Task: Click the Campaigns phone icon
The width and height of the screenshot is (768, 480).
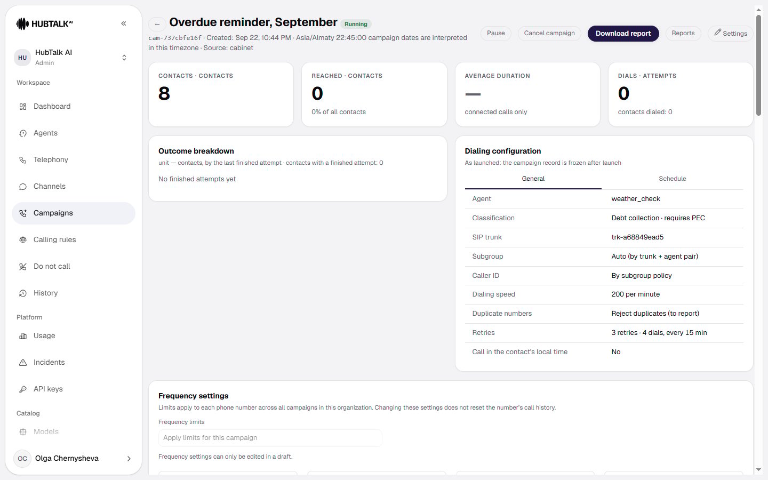Action: pyautogui.click(x=23, y=213)
